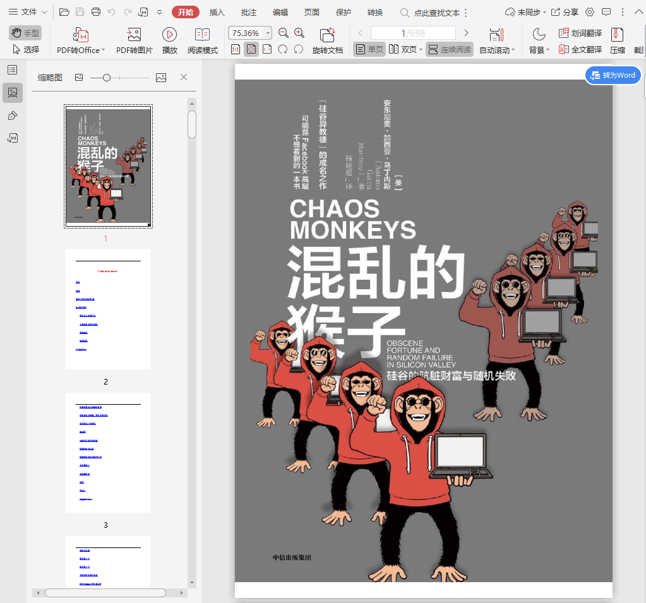Click the 划词翻译 word translate tool
The image size is (646, 603).
580,33
